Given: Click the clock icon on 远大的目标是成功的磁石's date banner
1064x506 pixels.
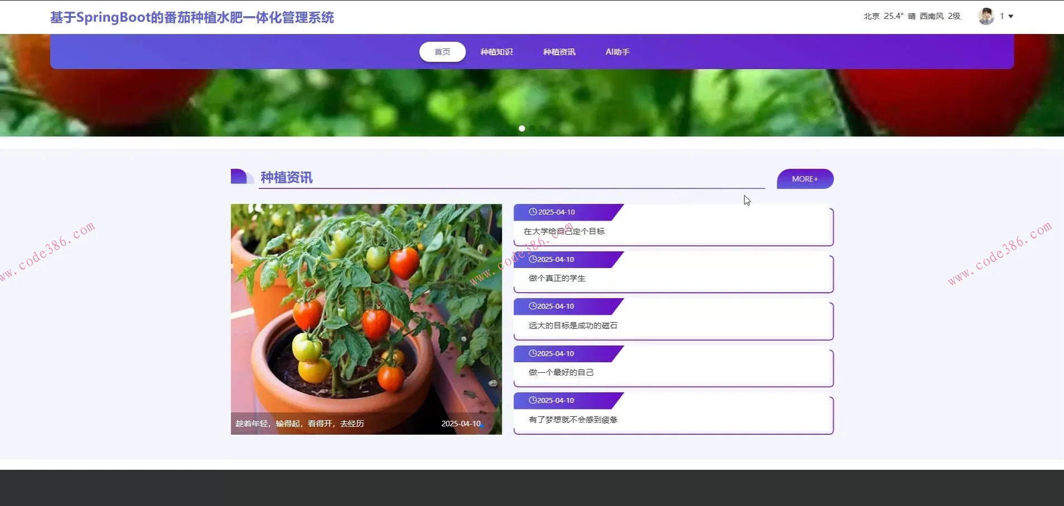Looking at the screenshot, I should (x=533, y=305).
